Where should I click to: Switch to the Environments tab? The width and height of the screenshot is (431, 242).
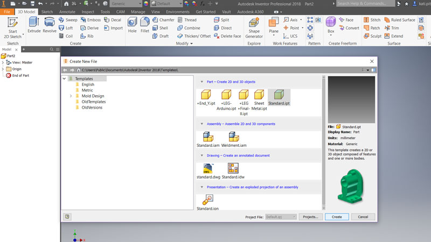178,12
